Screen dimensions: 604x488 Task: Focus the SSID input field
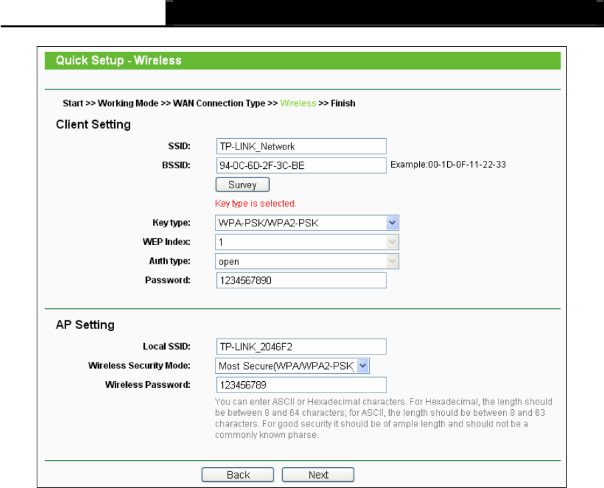pyautogui.click(x=301, y=146)
